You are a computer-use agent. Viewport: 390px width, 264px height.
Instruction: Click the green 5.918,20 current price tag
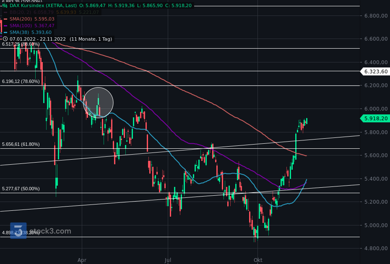click(x=375, y=119)
